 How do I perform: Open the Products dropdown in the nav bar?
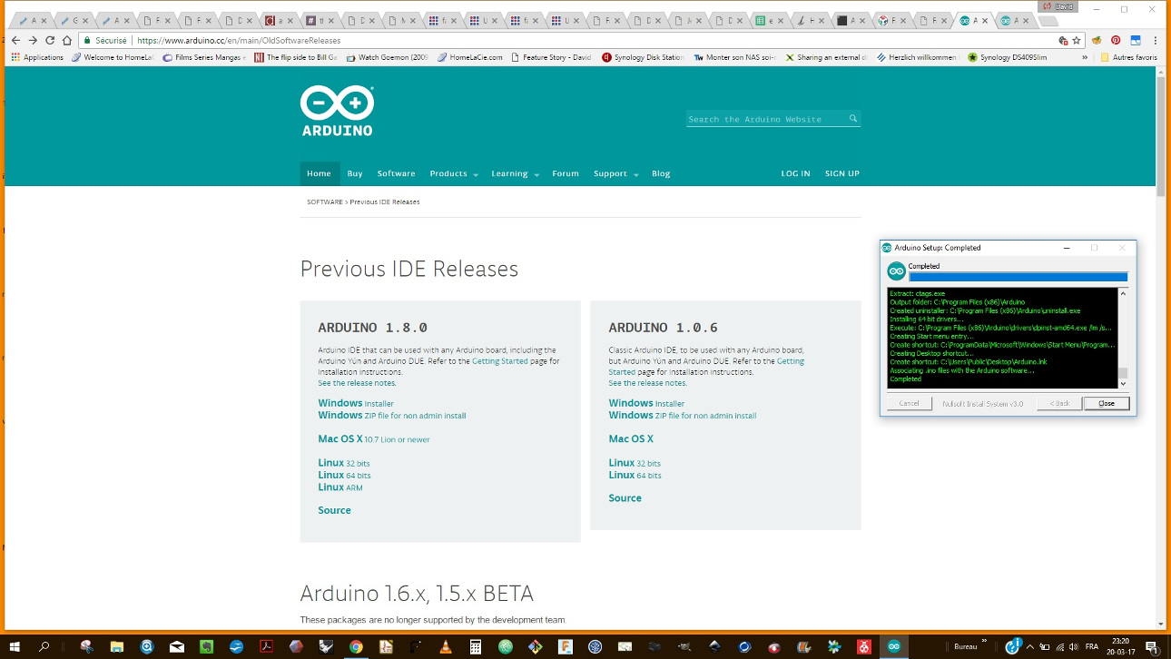[454, 173]
